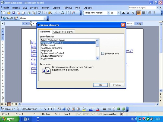The width and height of the screenshot is (163, 122).
Task: Select 'Adobe Photoshop Image' in object list
Action: [68, 40]
